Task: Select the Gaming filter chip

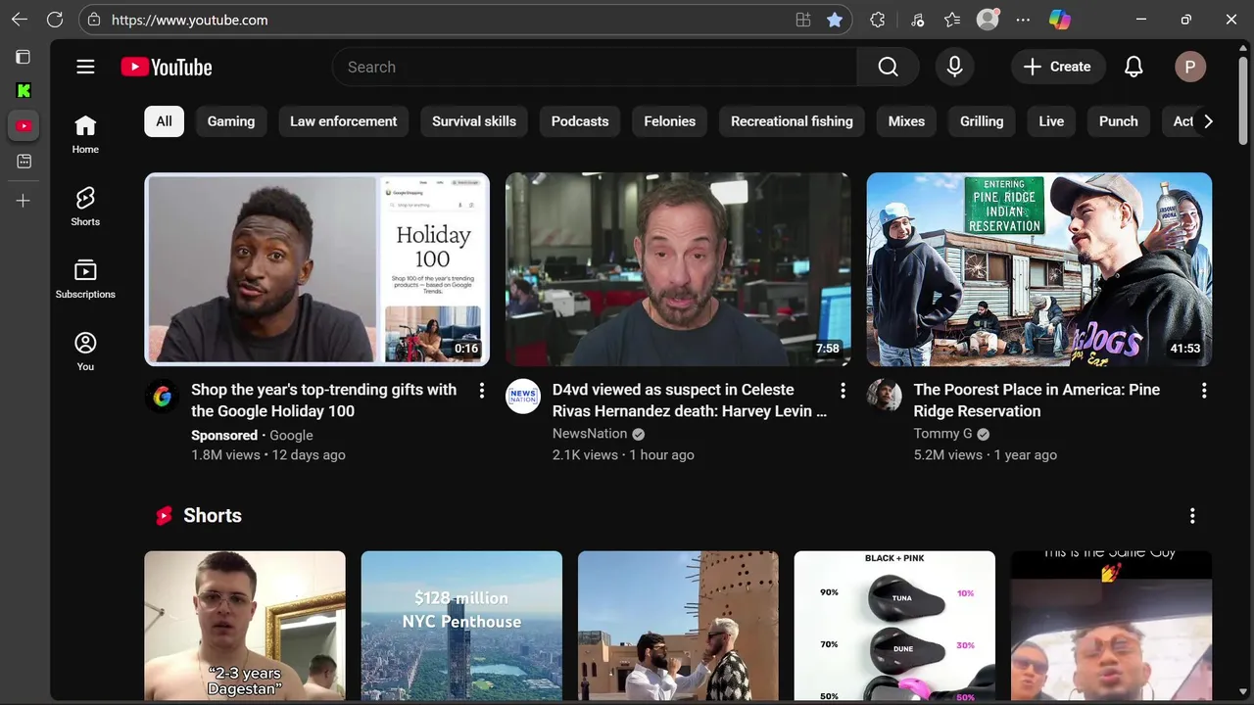Action: (231, 121)
